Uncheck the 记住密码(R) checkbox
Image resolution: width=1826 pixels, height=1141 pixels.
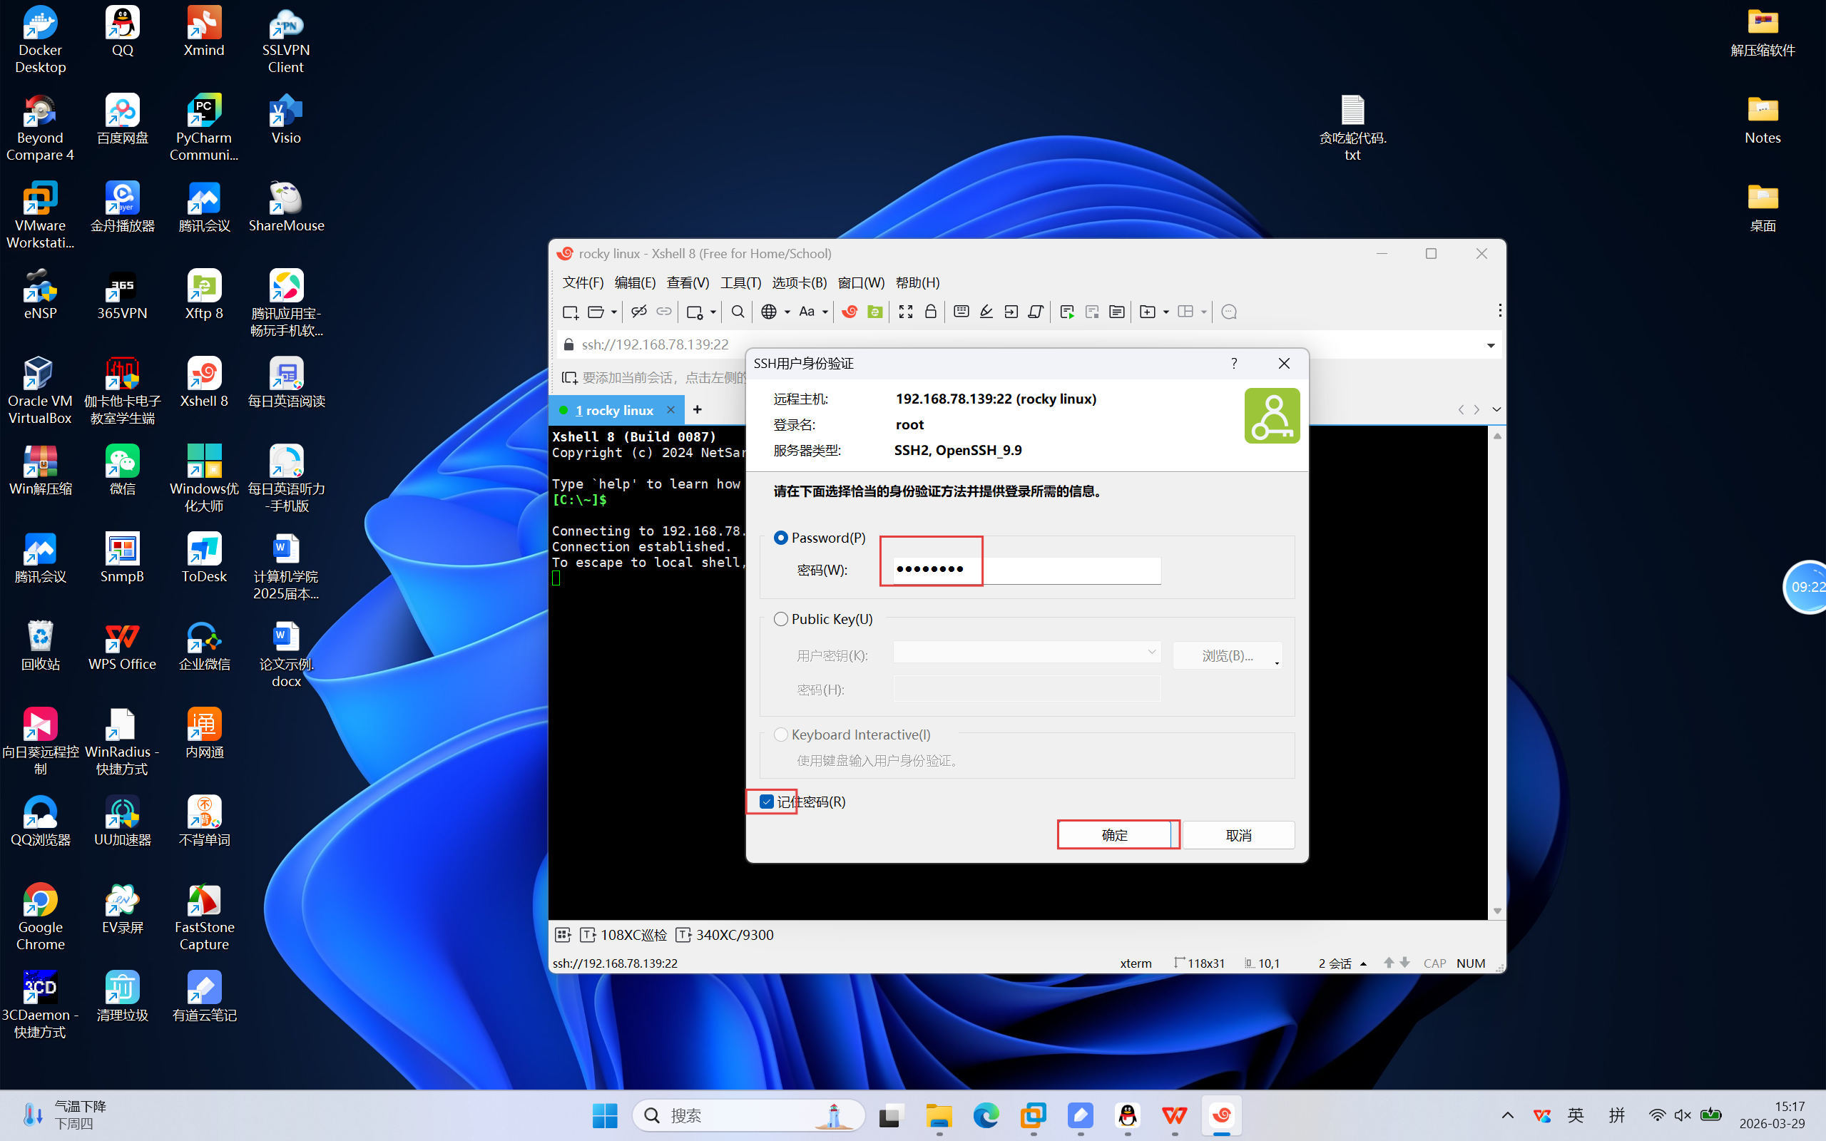(767, 802)
